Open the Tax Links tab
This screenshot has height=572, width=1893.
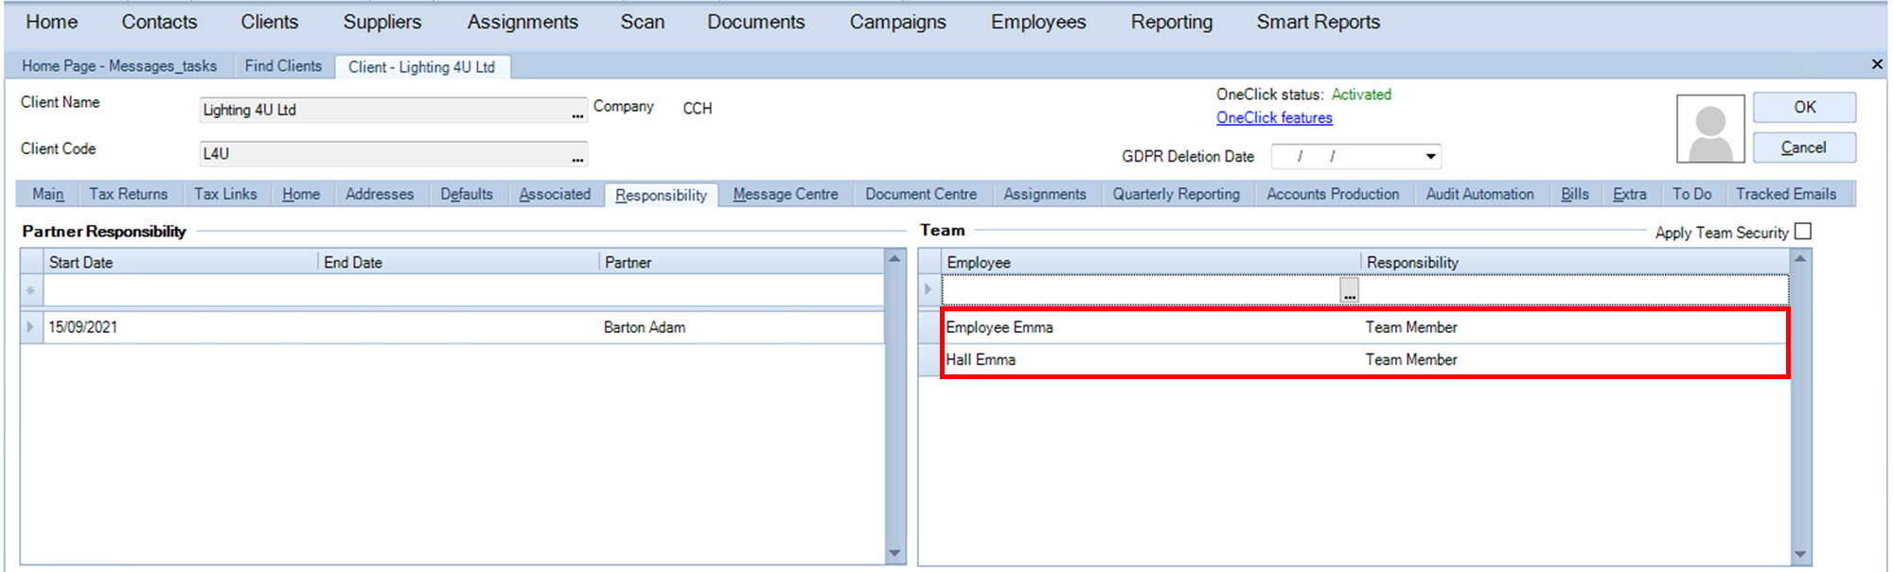pos(225,194)
